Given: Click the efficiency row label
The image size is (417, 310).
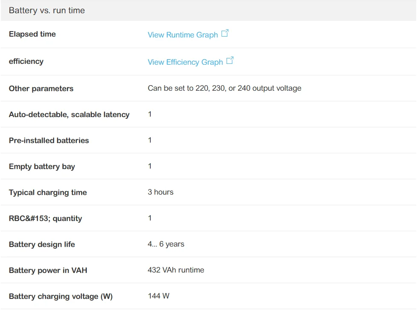Looking at the screenshot, I should pos(26,61).
